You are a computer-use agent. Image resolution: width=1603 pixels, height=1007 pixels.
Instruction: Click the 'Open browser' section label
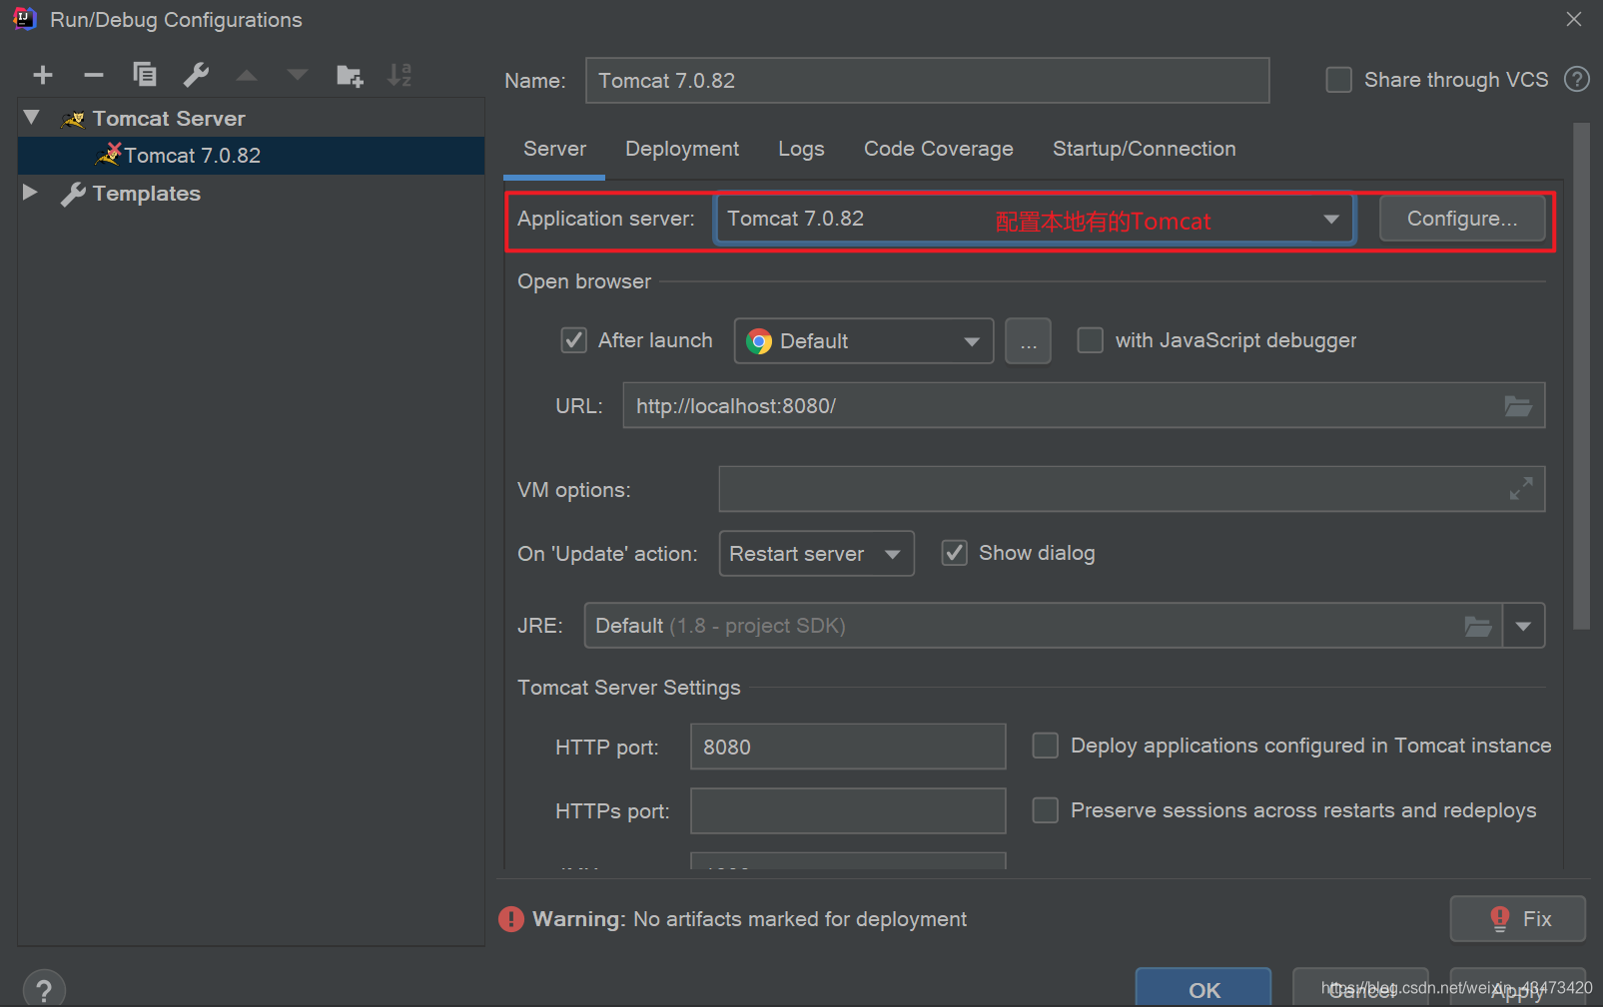[584, 281]
